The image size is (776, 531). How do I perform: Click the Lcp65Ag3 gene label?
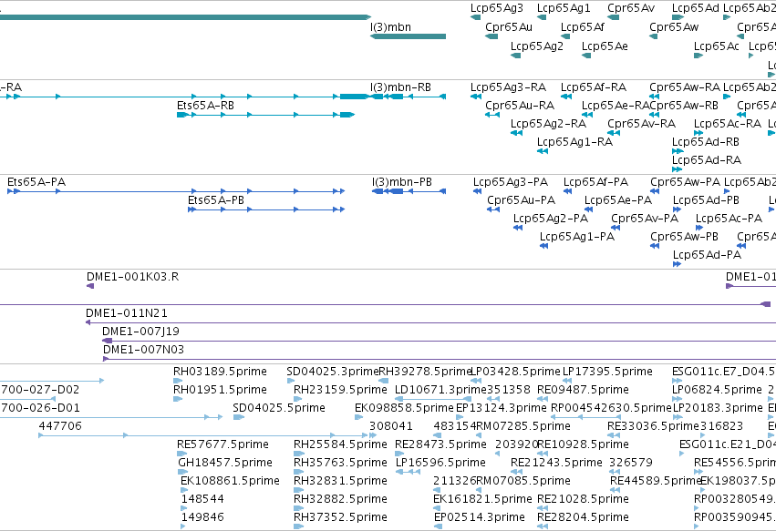[x=496, y=8]
